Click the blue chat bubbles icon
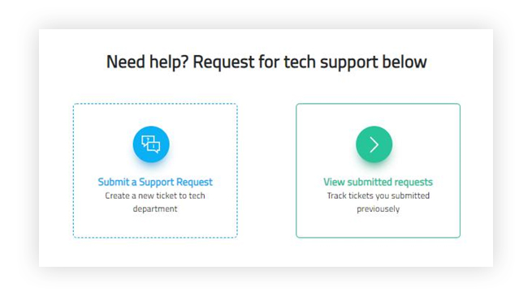Image resolution: width=532 pixels, height=296 pixels. (151, 144)
